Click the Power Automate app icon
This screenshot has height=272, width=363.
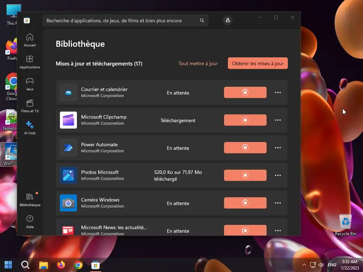(68, 148)
